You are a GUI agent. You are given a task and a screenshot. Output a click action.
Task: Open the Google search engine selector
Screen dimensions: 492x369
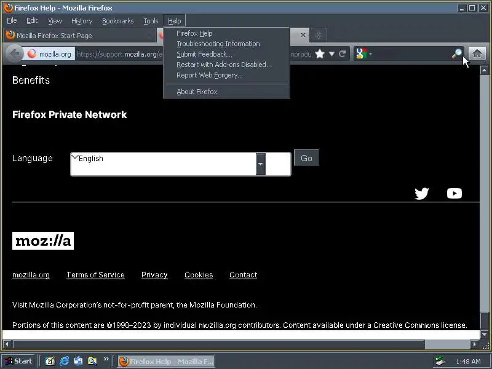click(364, 54)
